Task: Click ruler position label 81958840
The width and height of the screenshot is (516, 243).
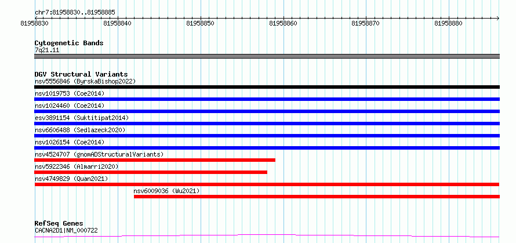Action: [117, 23]
